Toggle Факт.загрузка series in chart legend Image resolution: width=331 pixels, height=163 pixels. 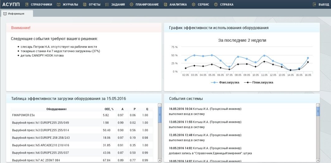click(225, 82)
